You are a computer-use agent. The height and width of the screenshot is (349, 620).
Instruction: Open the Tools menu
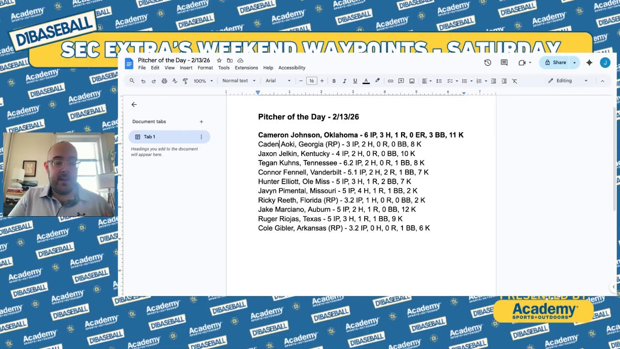coord(224,68)
